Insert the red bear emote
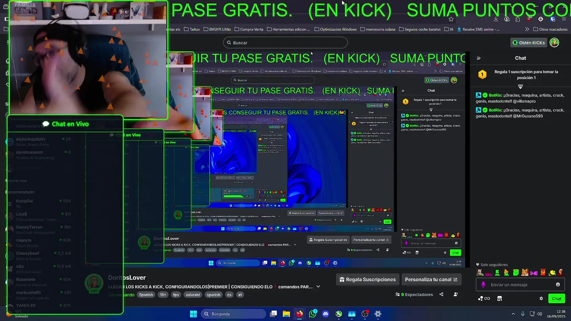The width and height of the screenshot is (571, 321). pos(543,272)
